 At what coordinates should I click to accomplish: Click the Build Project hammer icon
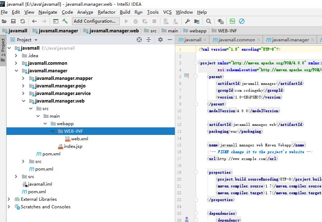[65, 21]
